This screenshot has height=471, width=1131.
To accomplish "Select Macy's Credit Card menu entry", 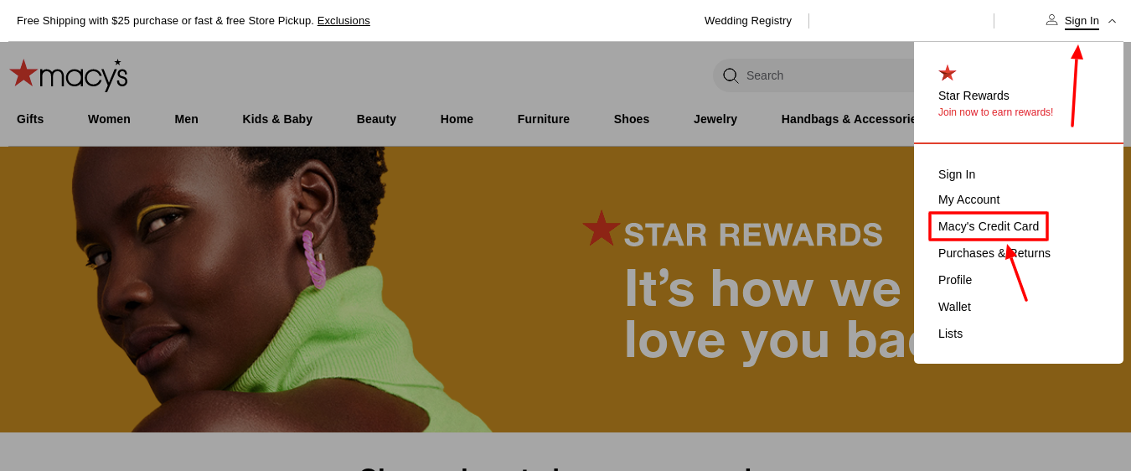I will tap(989, 226).
